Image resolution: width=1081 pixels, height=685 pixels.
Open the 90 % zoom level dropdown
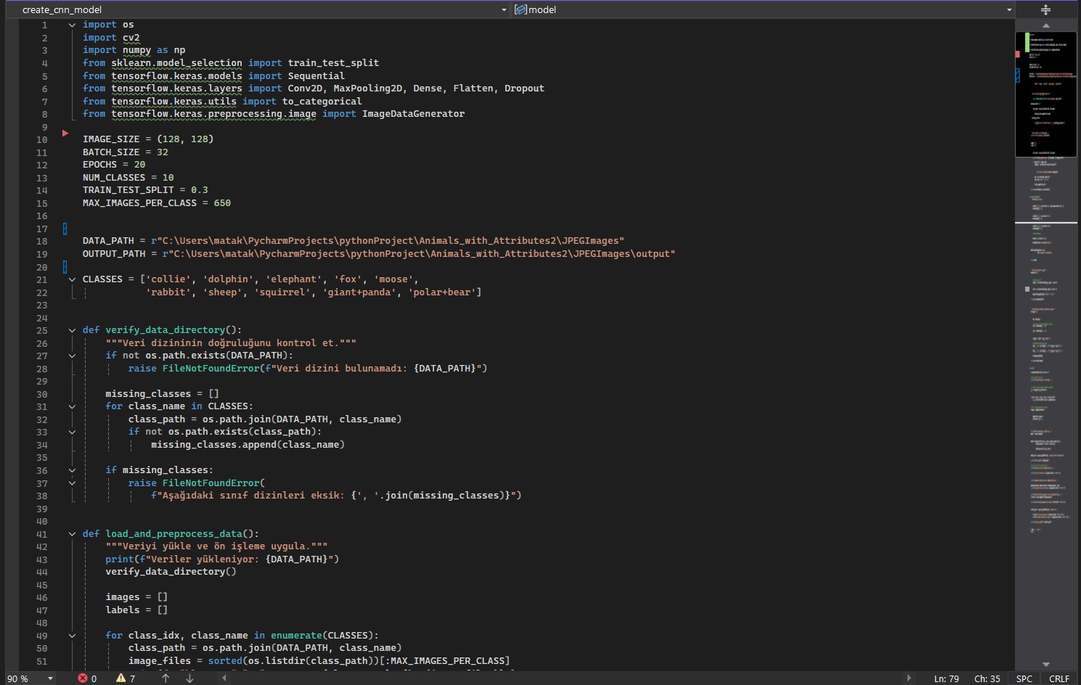click(50, 678)
